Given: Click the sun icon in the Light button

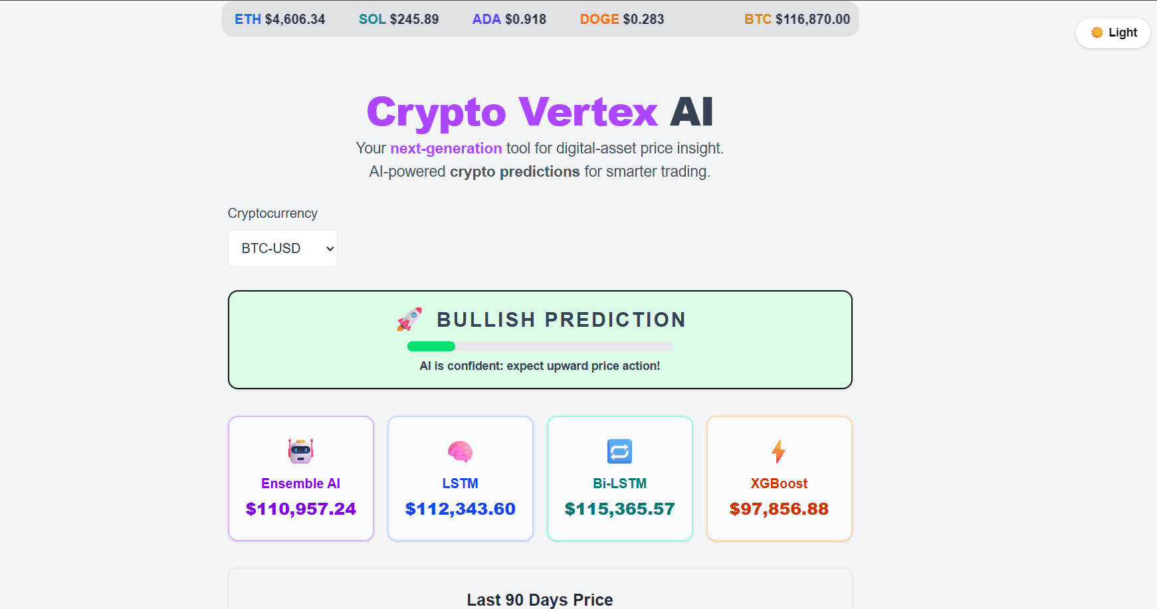Looking at the screenshot, I should click(1098, 32).
